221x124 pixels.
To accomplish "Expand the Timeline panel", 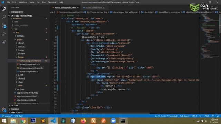I will [29, 109].
